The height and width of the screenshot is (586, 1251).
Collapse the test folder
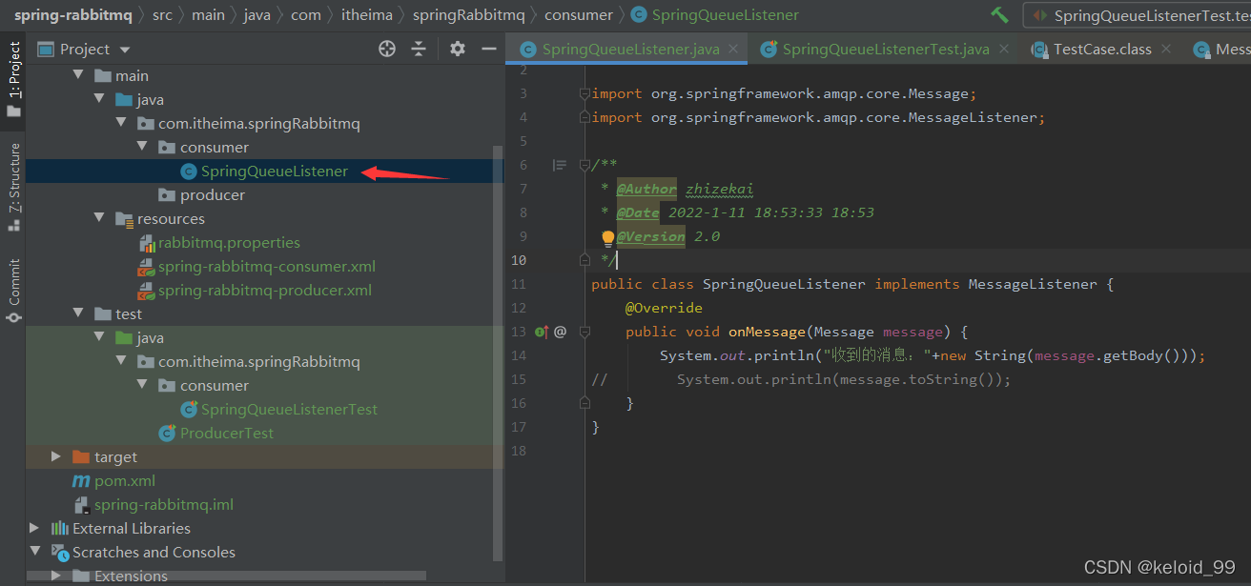78,314
